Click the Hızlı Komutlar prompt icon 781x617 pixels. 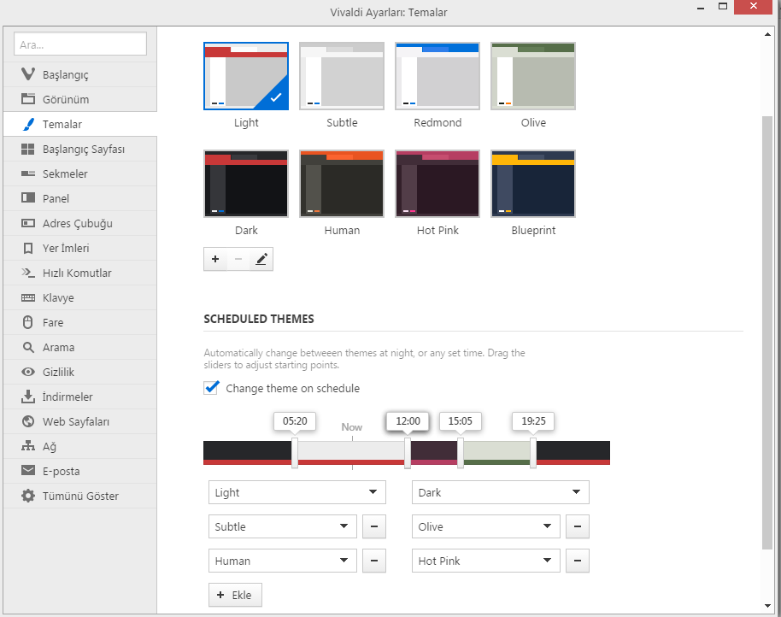28,273
